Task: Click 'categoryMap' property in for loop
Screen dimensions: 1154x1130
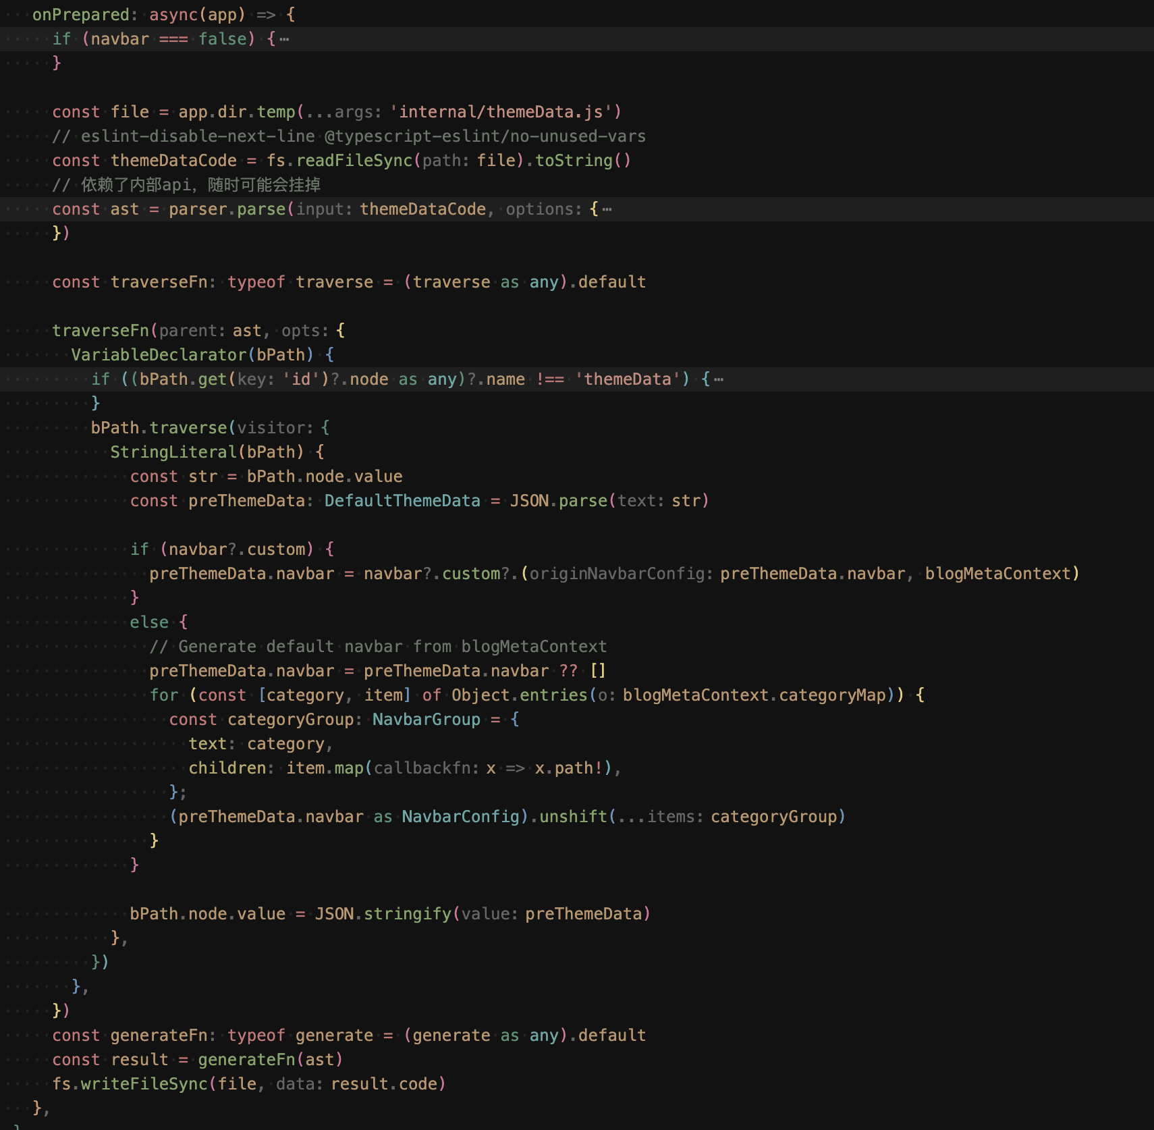Action: coord(832,695)
